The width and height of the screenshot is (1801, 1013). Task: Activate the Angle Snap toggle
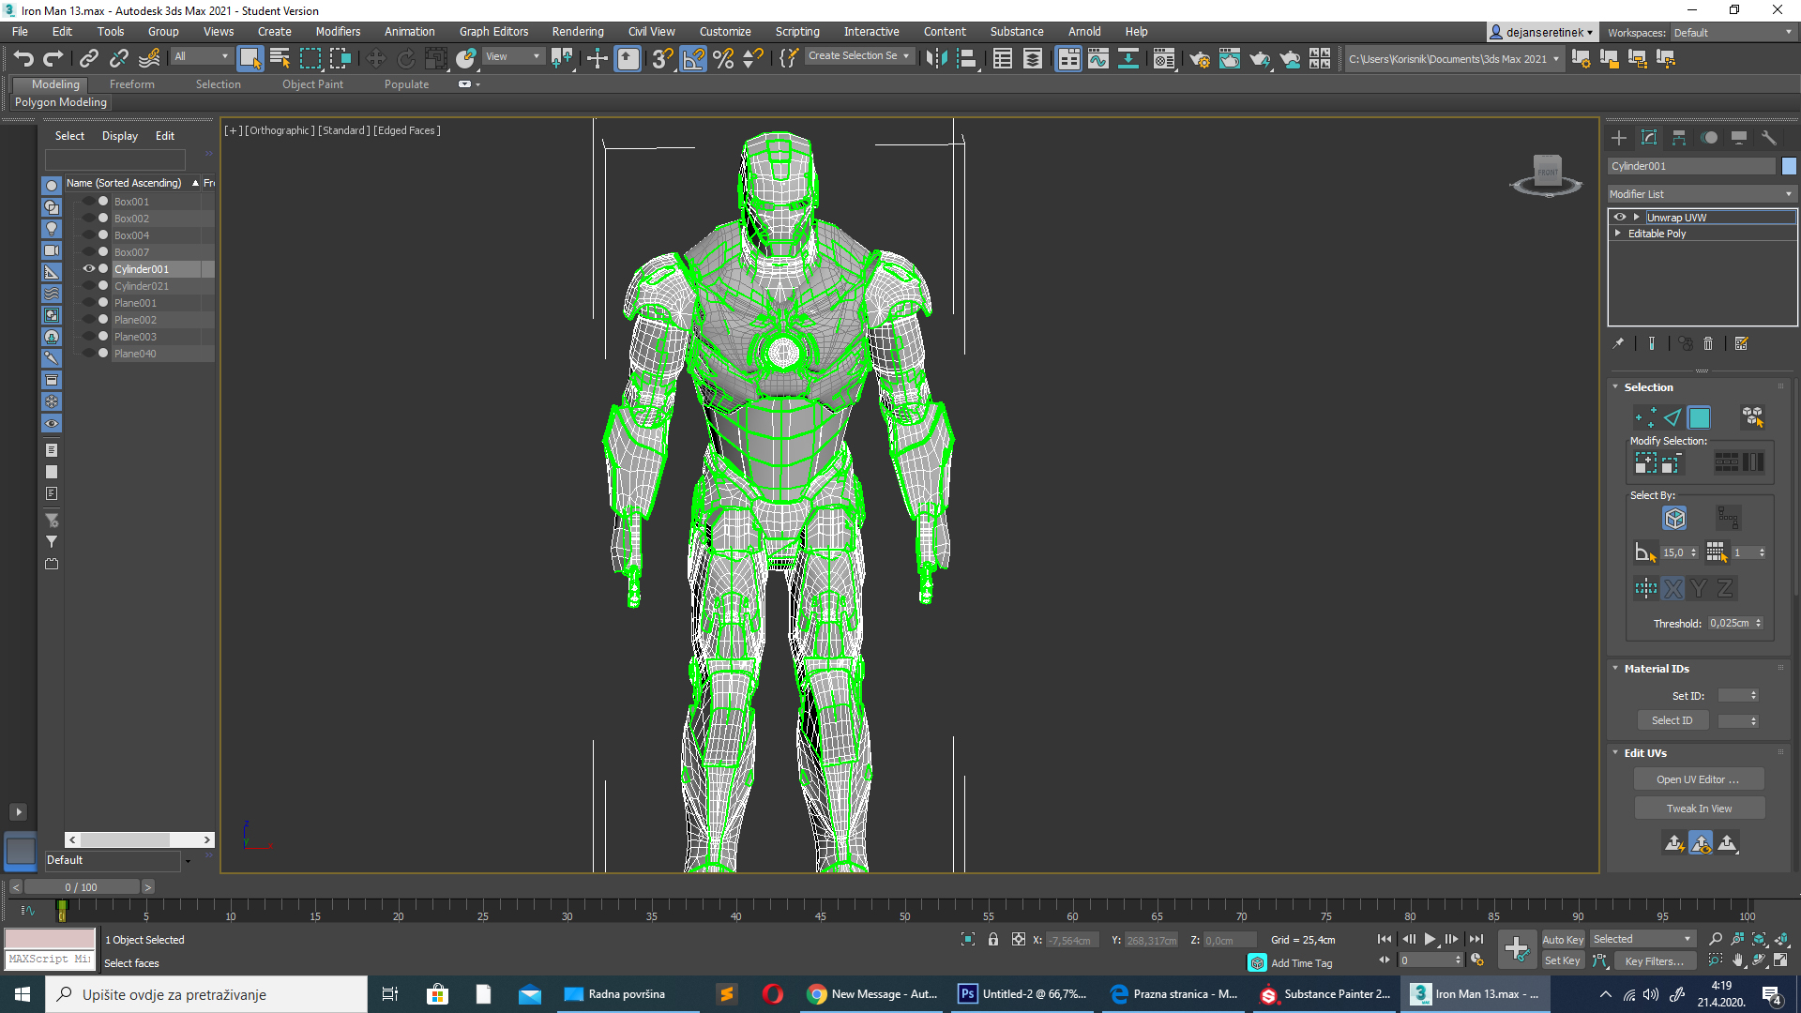693,59
